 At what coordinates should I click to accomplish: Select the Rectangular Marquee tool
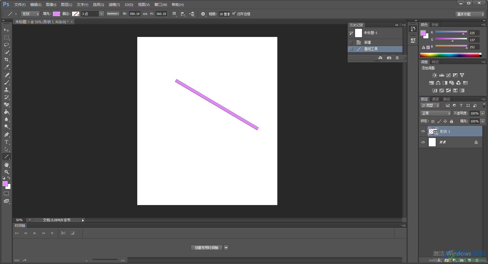tap(6, 37)
